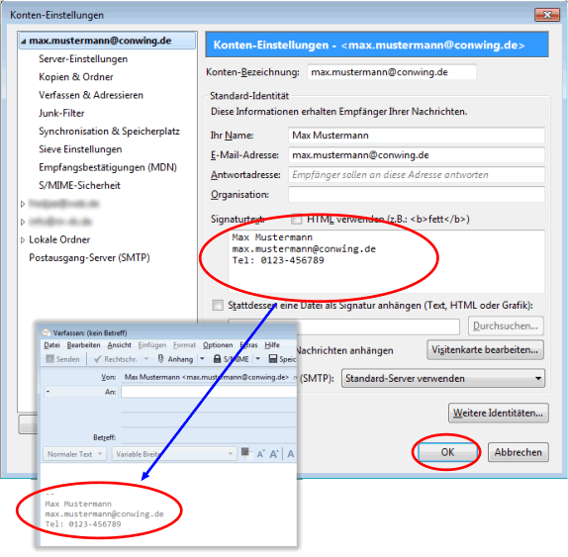Click the Durchsuchen button

click(x=506, y=325)
